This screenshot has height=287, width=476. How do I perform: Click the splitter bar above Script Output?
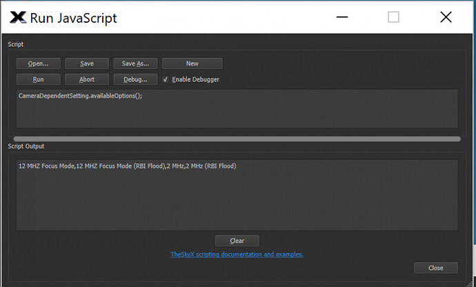coord(237,139)
